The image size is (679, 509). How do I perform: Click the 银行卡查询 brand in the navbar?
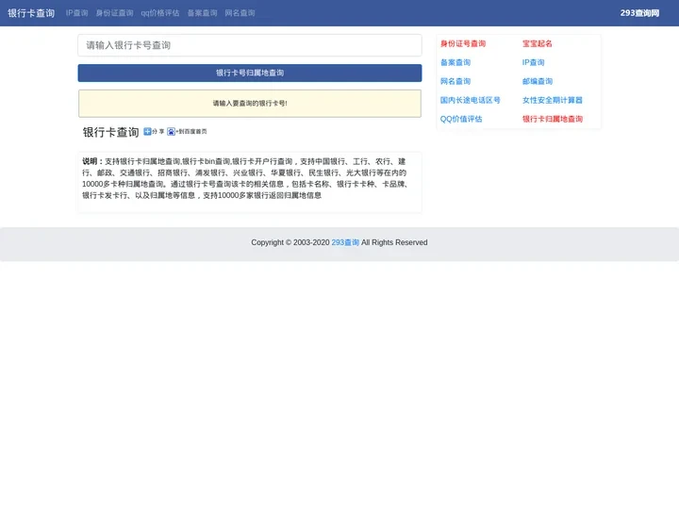pyautogui.click(x=31, y=13)
